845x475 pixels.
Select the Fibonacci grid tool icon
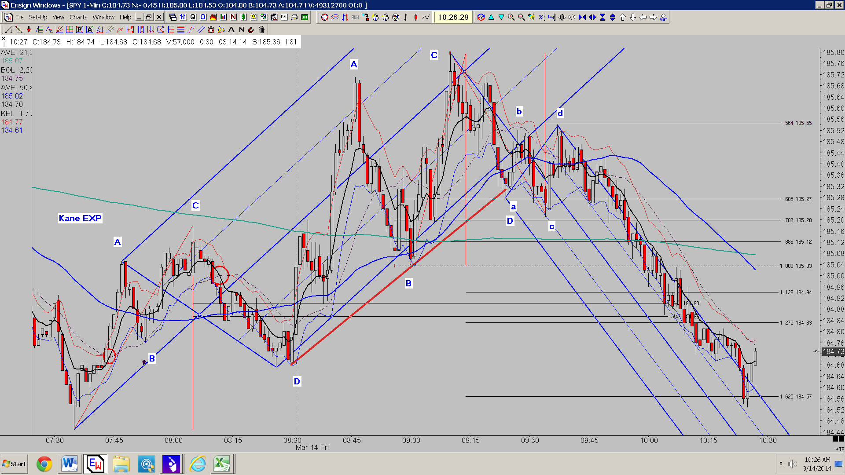click(x=70, y=29)
